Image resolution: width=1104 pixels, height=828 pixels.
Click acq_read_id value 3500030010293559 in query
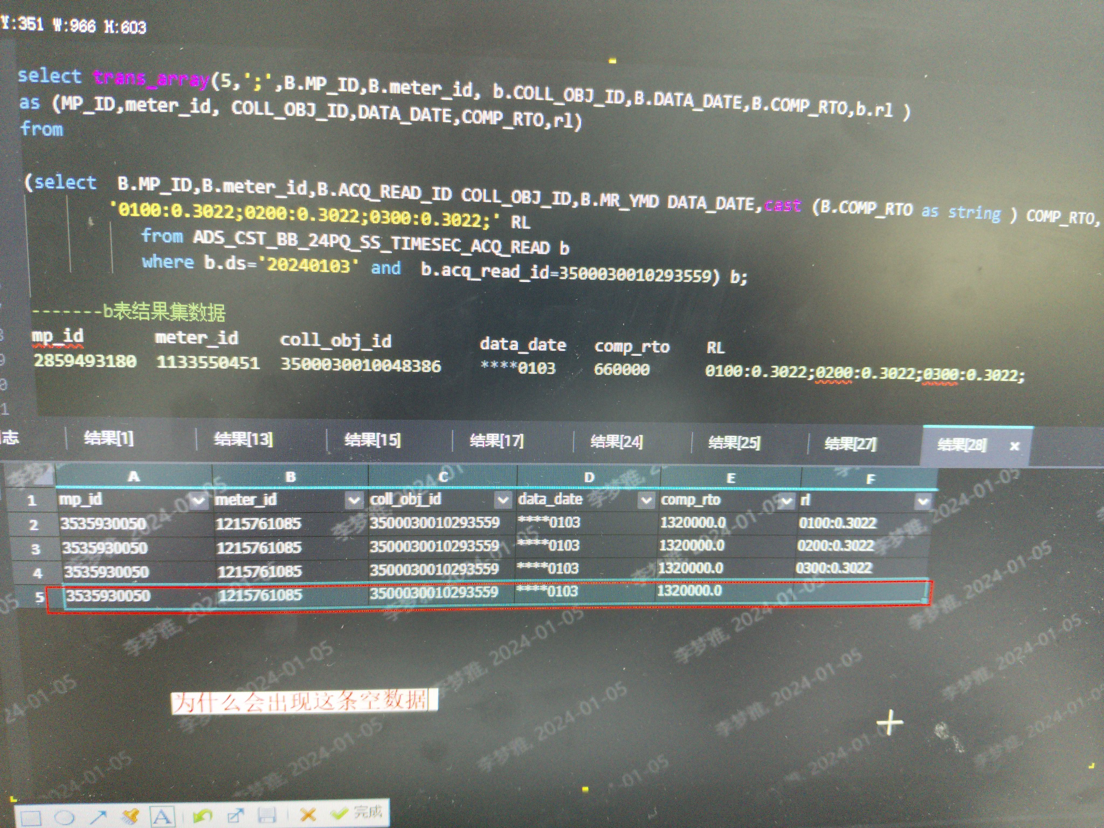pyautogui.click(x=636, y=275)
